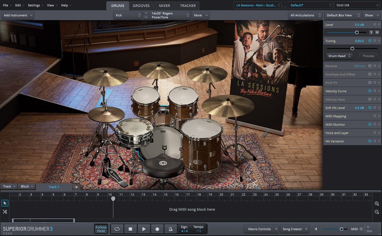Click the Follow Host button

(x=101, y=229)
